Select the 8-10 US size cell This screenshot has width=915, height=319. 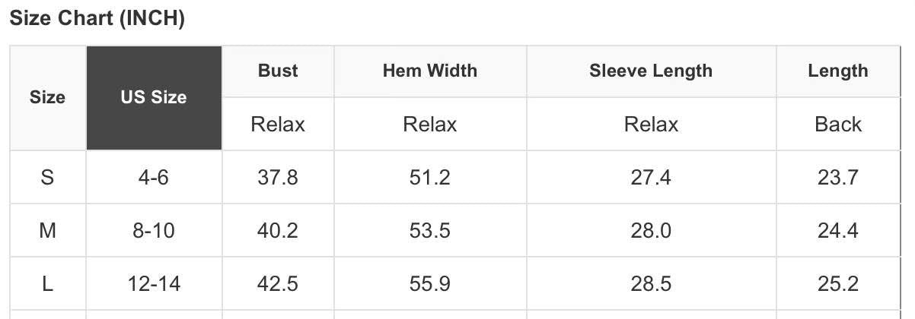[x=154, y=230]
